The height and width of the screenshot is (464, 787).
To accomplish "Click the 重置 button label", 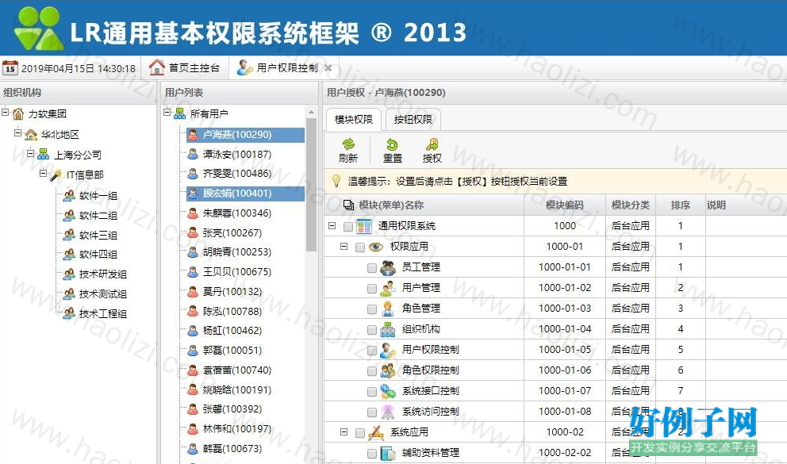I will (392, 159).
